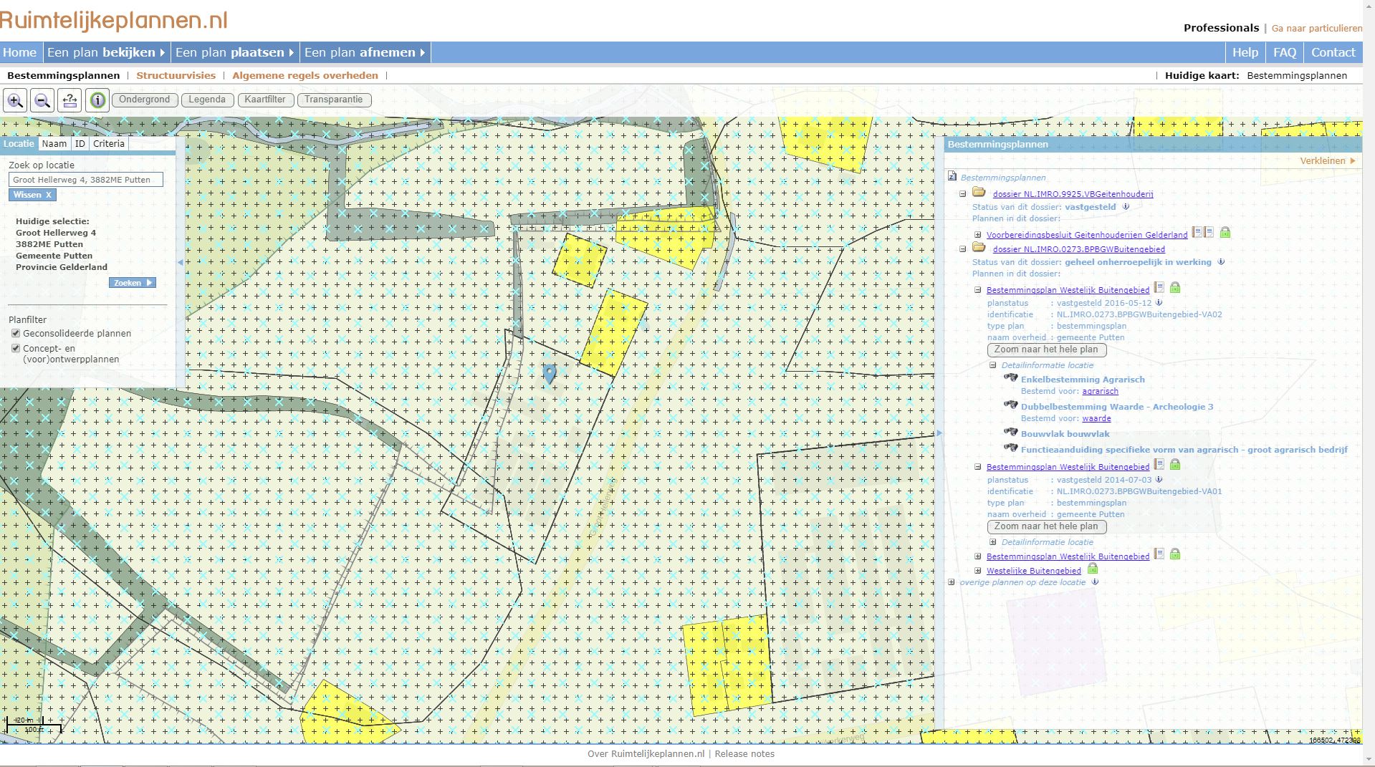Viewport: 1375px width, 767px height.
Task: Disable the Concept- en (voor)ontwerpplannen checkbox
Action: click(15, 347)
